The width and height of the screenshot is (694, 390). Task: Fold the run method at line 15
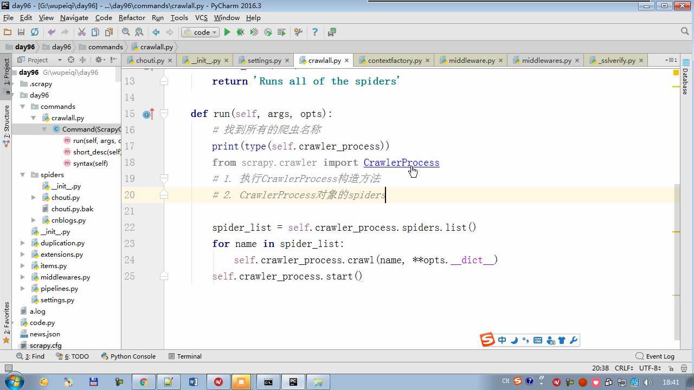[x=164, y=114]
